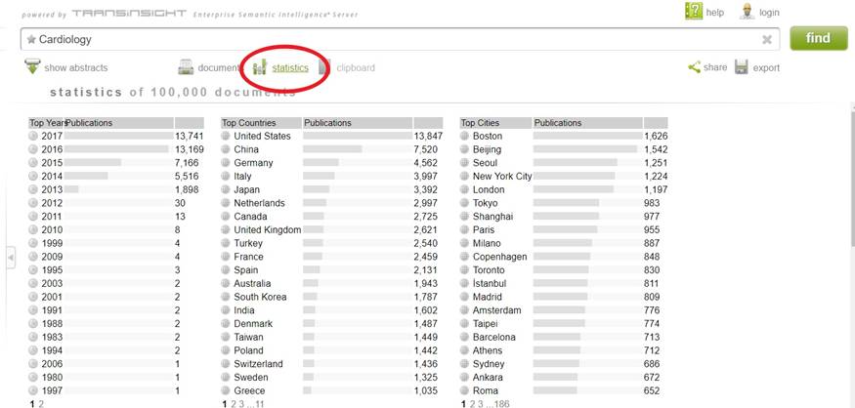Click the Japan country row
The width and height of the screenshot is (855, 408).
point(331,189)
